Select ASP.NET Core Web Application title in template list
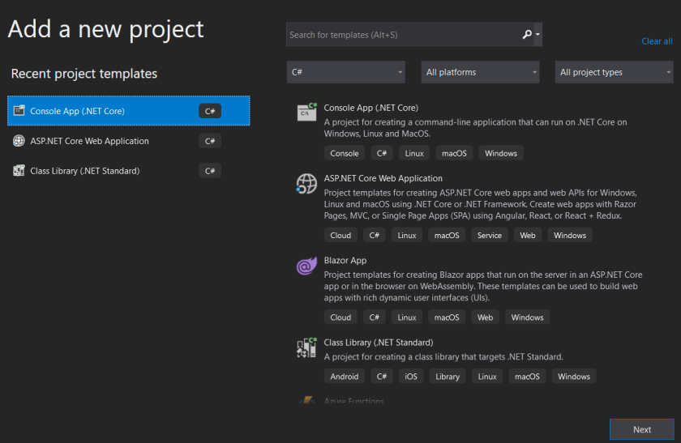 point(383,178)
